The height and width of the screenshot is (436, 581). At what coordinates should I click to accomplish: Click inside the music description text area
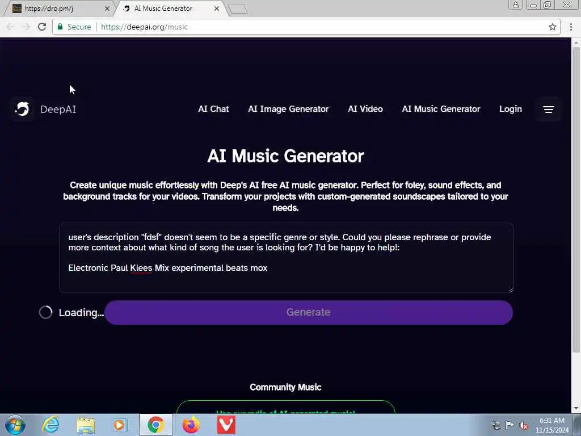(286, 258)
